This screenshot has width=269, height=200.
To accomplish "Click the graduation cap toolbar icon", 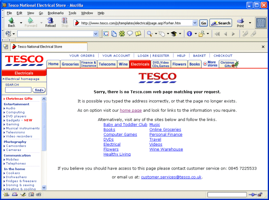I will (x=174, y=34).
